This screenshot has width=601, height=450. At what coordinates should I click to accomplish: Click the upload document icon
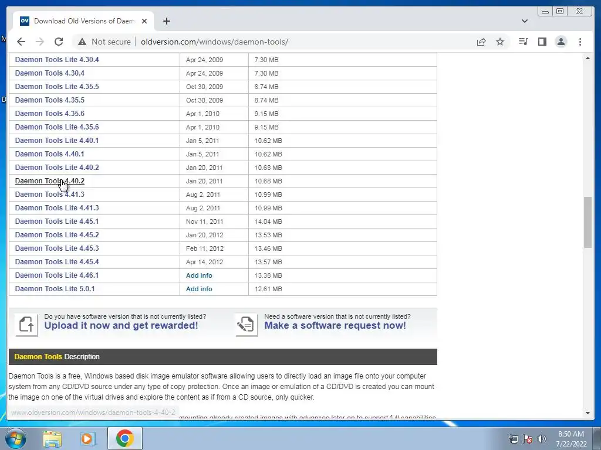pos(26,325)
